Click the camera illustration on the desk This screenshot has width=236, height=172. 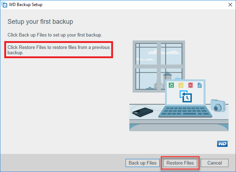(218, 105)
